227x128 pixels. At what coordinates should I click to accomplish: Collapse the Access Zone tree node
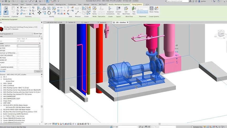coord(1,79)
